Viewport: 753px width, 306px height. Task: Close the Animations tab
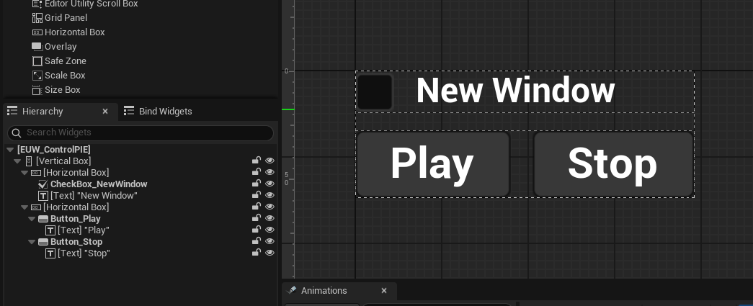[x=383, y=291]
